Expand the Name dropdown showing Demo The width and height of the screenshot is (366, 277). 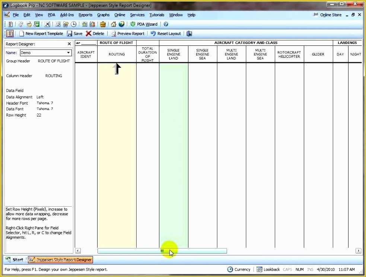pyautogui.click(x=69, y=53)
